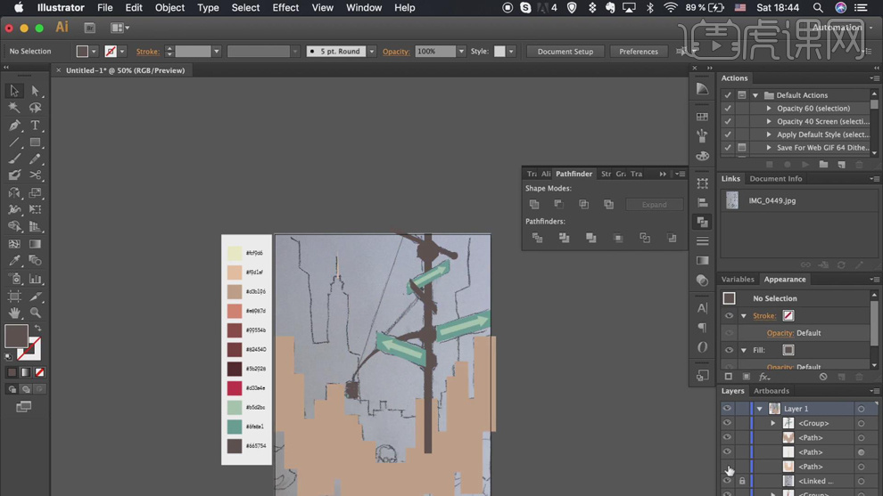Click the Unite shape mode icon
883x496 pixels.
534,204
